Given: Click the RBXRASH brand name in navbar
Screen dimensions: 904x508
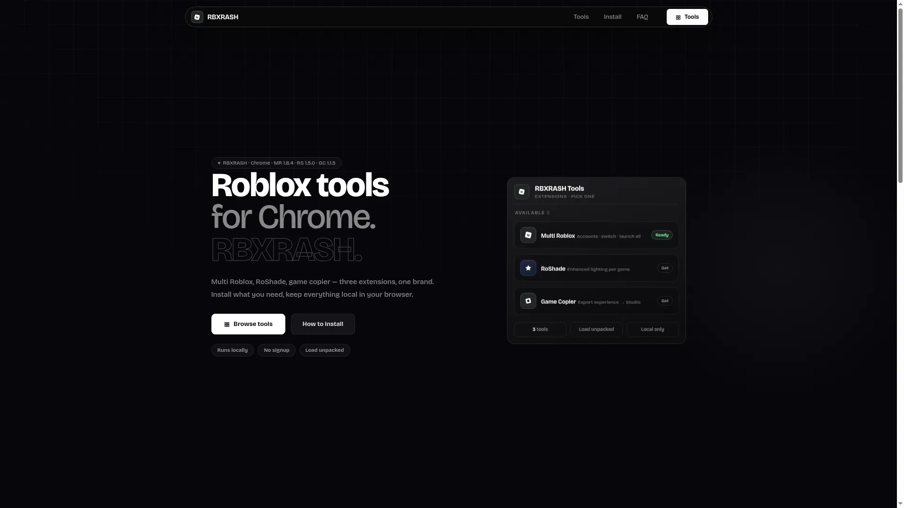Looking at the screenshot, I should click(223, 17).
